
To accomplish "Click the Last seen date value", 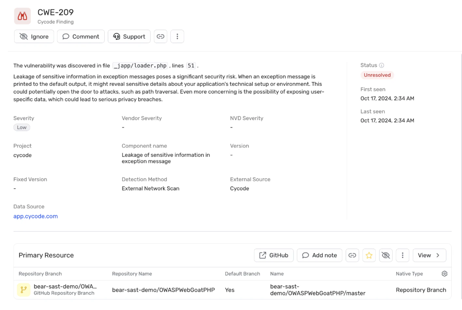I will (387, 120).
